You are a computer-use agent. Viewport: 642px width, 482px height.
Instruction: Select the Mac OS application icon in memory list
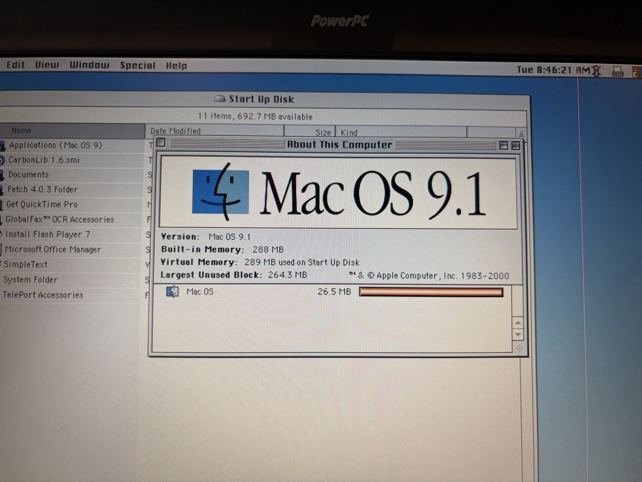172,292
